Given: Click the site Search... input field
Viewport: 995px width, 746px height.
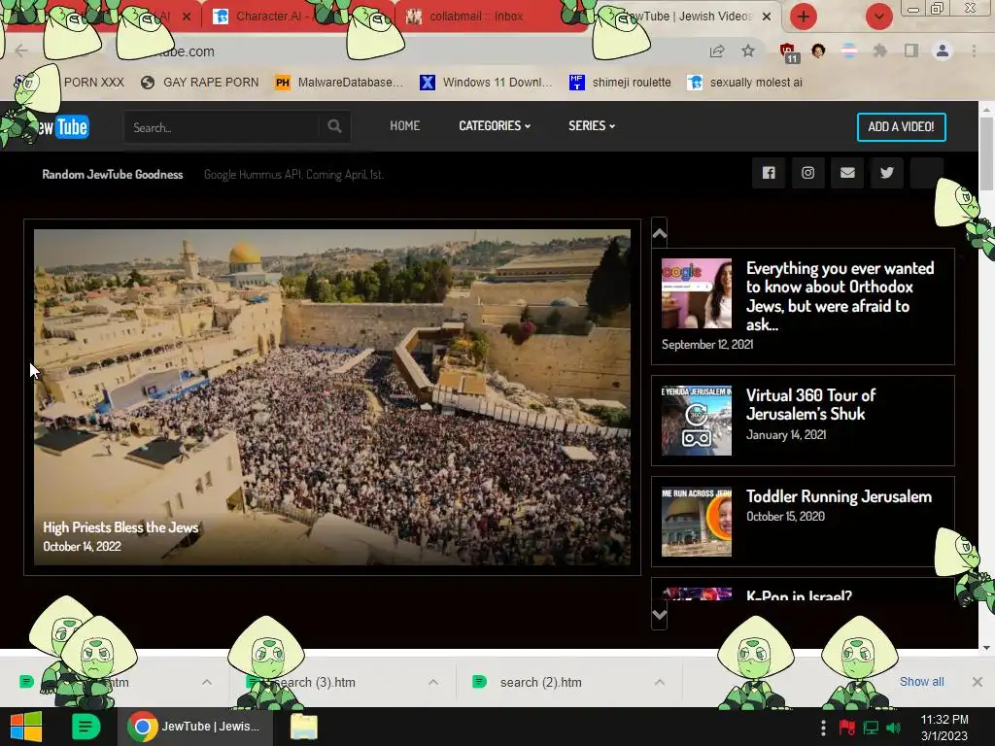Looking at the screenshot, I should coord(223,127).
